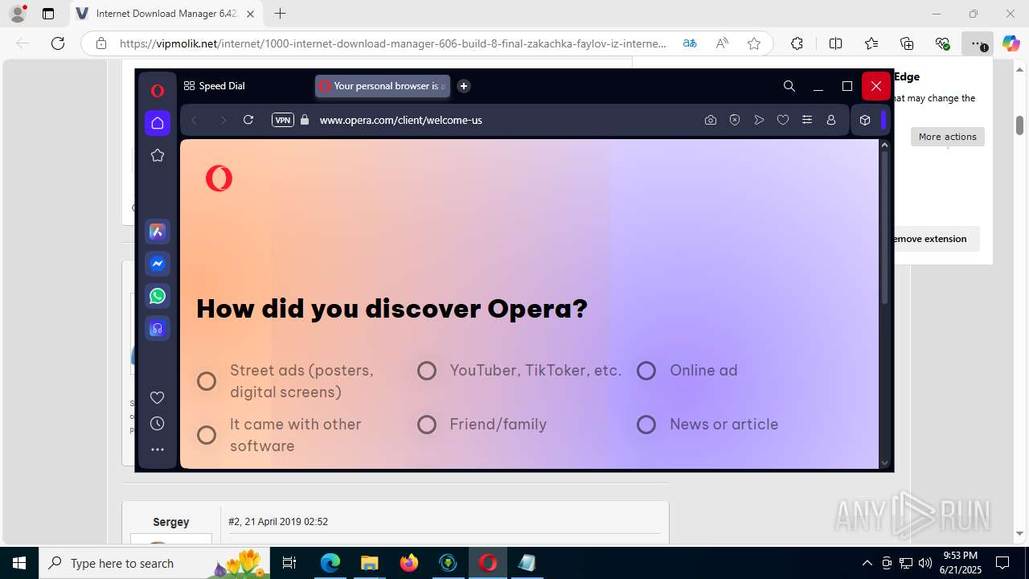This screenshot has height=579, width=1029.
Task: Open Opera flow send icon
Action: [759, 120]
